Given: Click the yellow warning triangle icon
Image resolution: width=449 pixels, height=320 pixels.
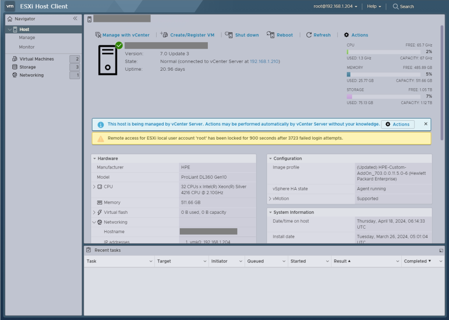Looking at the screenshot, I should tap(100, 139).
